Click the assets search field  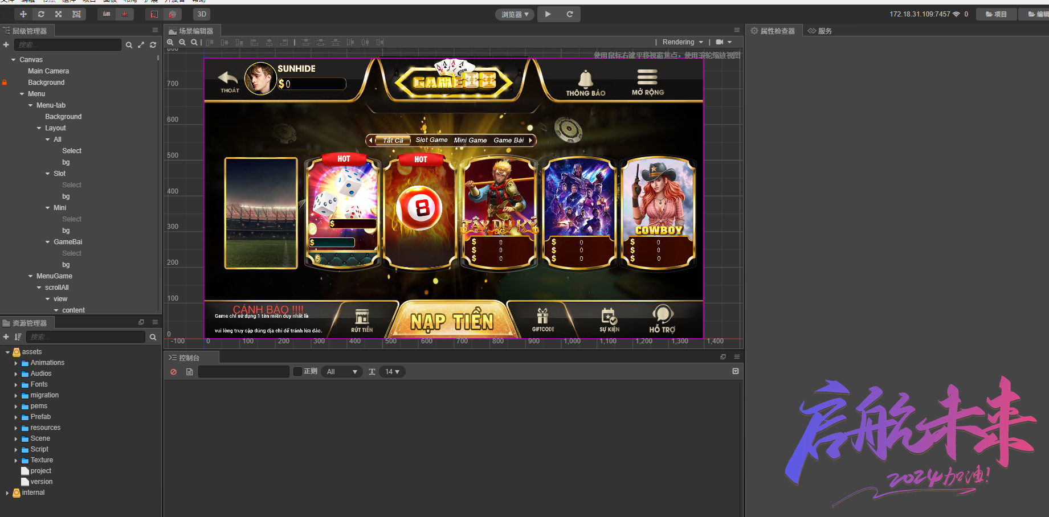(85, 337)
